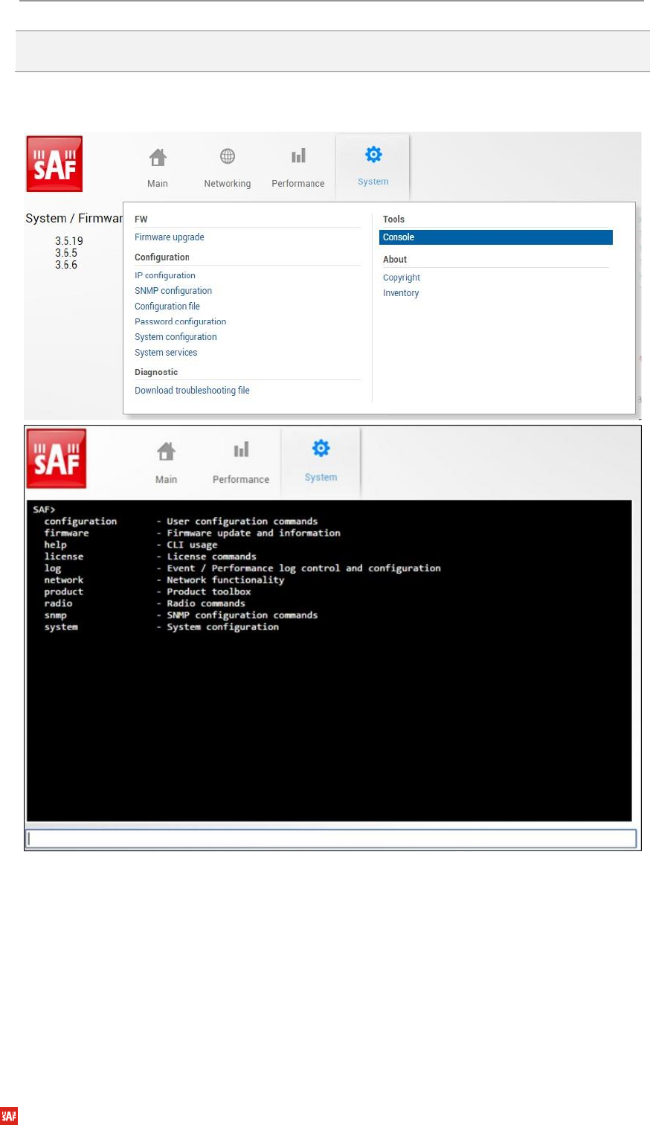The image size is (650, 1125).
Task: Select Console under Tools
Action: click(496, 237)
